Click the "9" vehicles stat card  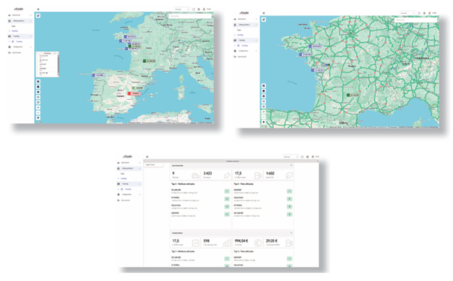coord(185,175)
